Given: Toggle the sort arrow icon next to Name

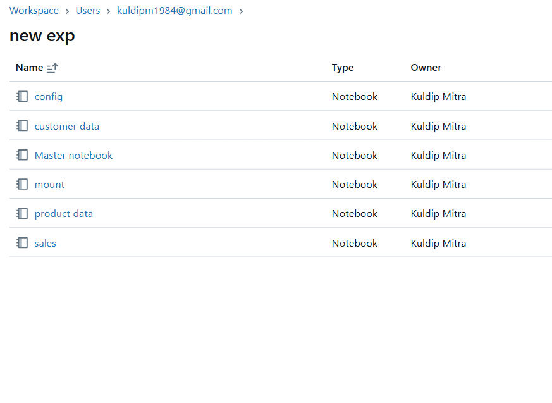Looking at the screenshot, I should pyautogui.click(x=52, y=68).
